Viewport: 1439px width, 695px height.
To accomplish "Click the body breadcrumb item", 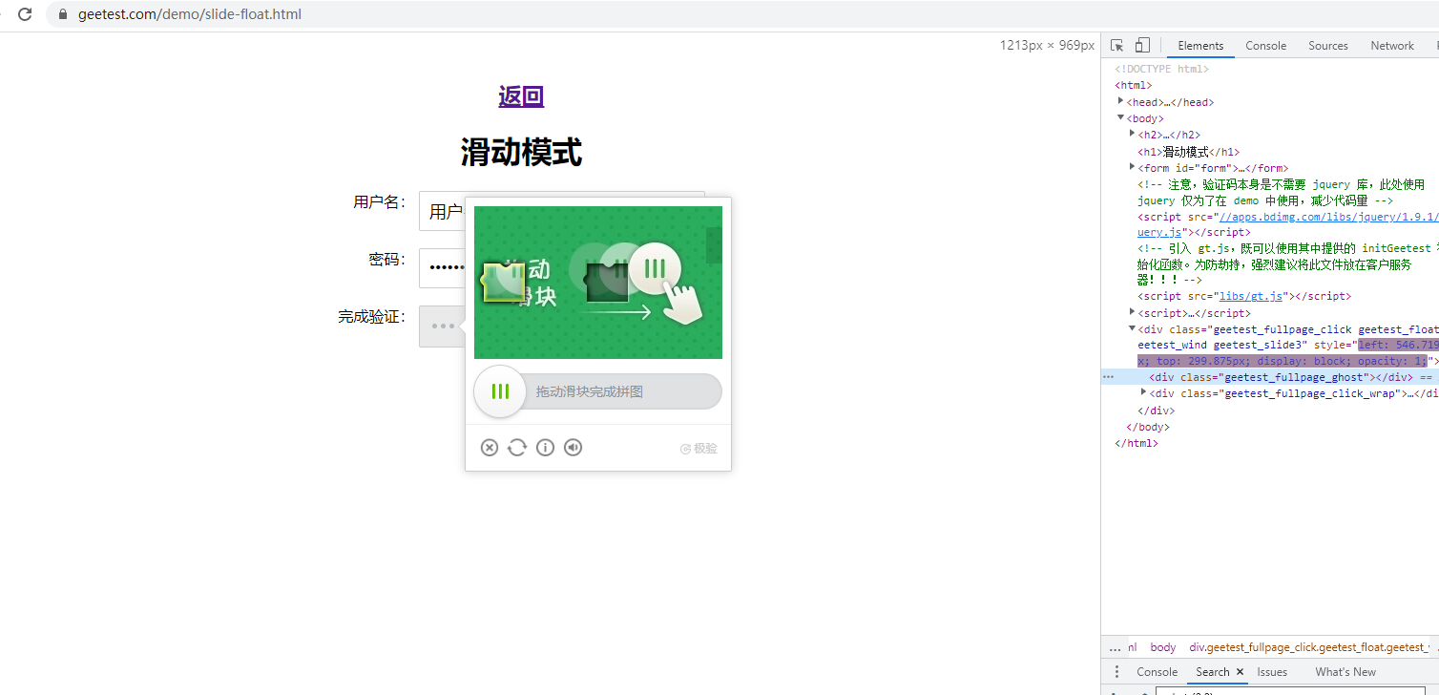I will [x=1162, y=647].
